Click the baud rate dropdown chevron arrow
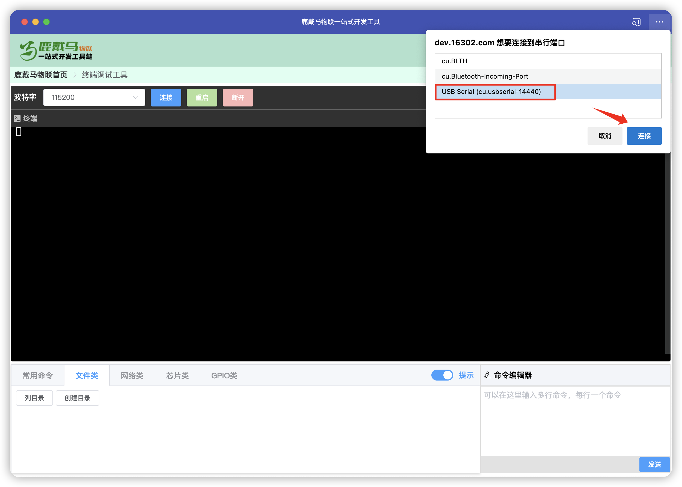 tap(136, 97)
